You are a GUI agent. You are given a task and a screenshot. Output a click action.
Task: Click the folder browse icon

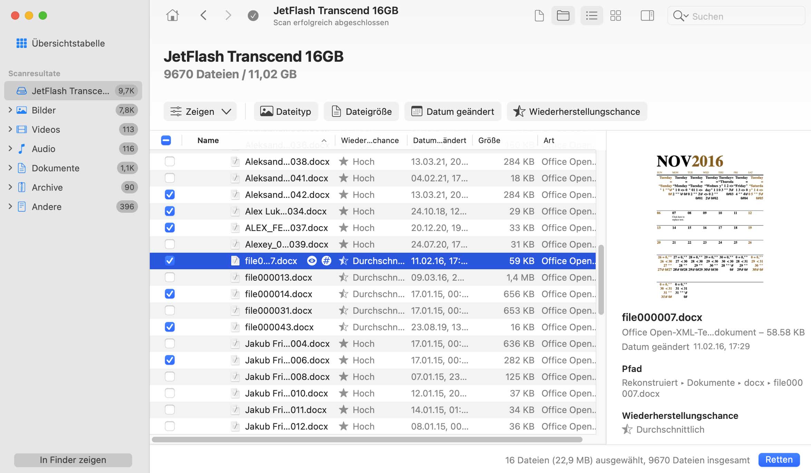563,15
